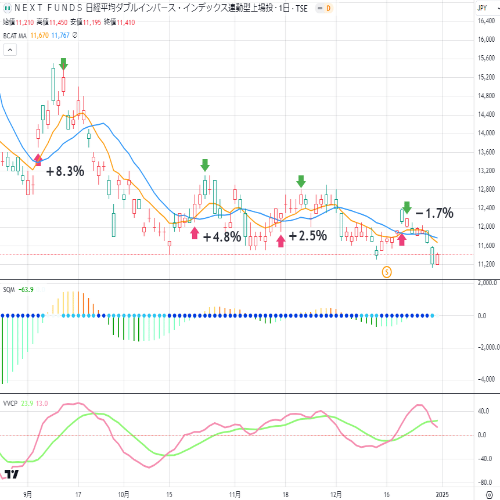The image size is (500, 500).
Task: Click the green VVCP value 23.9
Action: point(27,404)
